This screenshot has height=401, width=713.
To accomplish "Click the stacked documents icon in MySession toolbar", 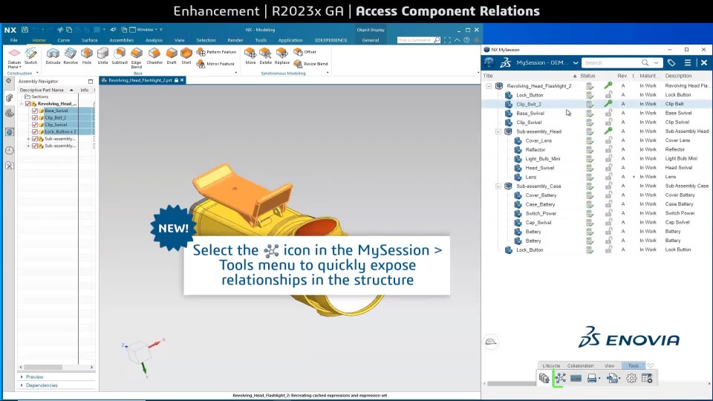I will 544,378.
